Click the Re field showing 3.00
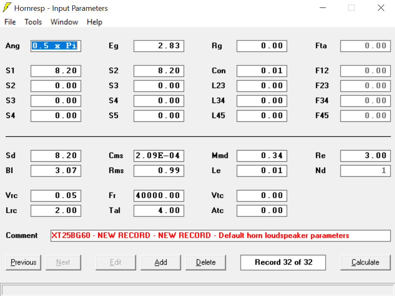395x296 pixels. coord(365,156)
